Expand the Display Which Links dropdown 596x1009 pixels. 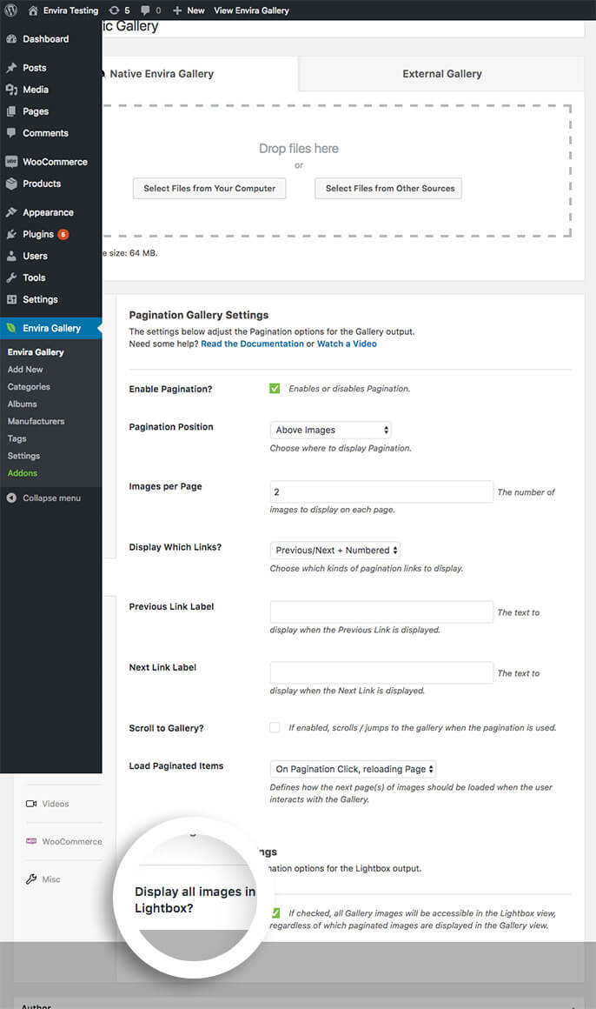pos(335,551)
